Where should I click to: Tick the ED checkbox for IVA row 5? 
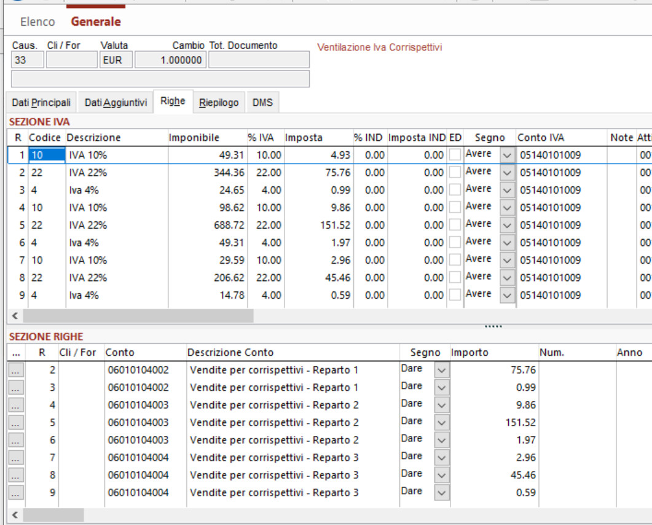click(455, 224)
